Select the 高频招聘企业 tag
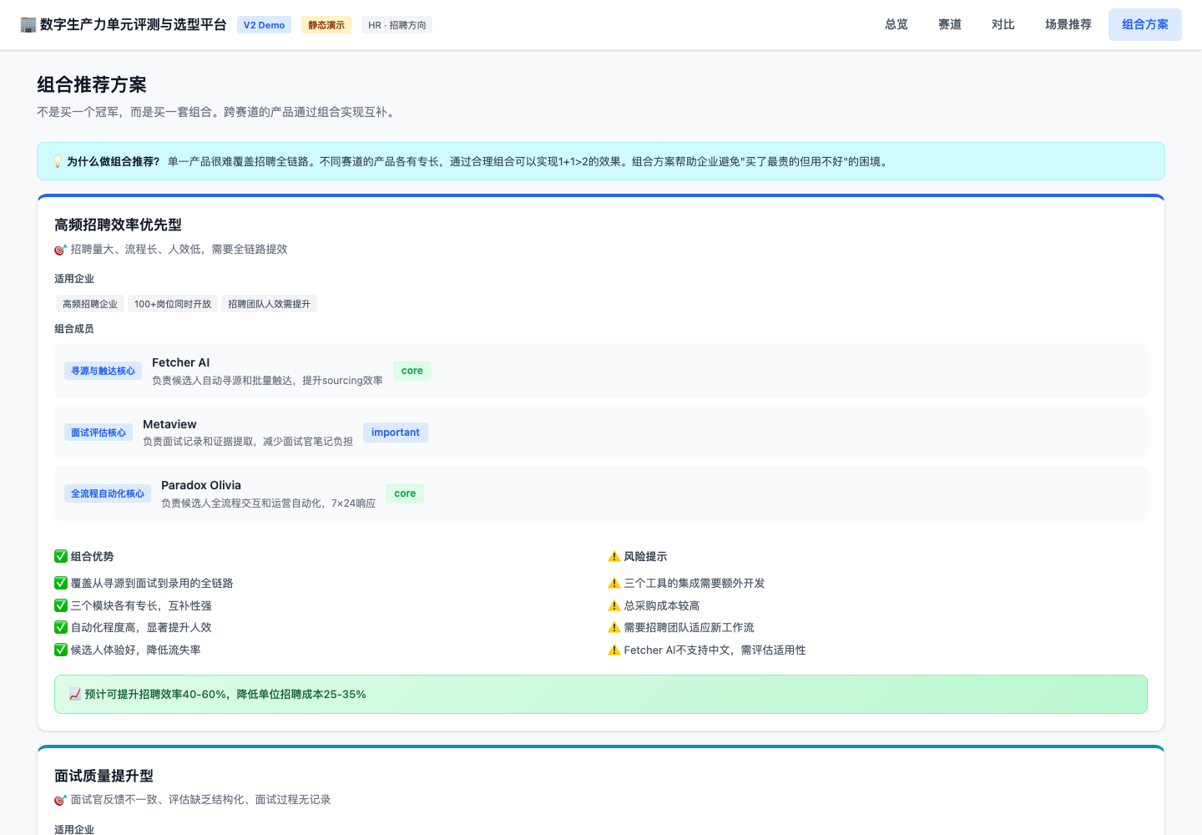1202x835 pixels. coord(90,304)
